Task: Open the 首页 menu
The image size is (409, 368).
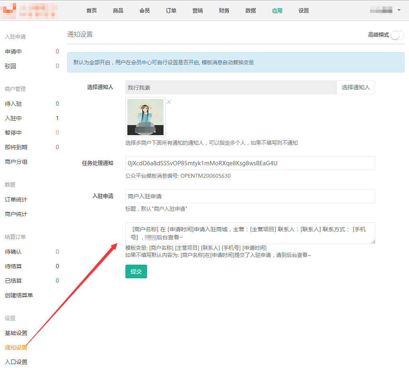Action: click(x=92, y=11)
